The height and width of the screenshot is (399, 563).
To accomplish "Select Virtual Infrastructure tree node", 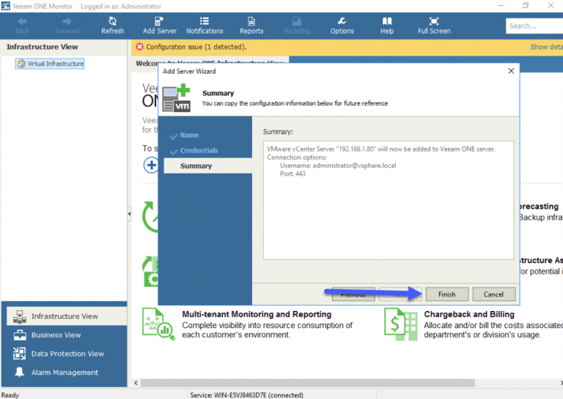I will [x=50, y=64].
